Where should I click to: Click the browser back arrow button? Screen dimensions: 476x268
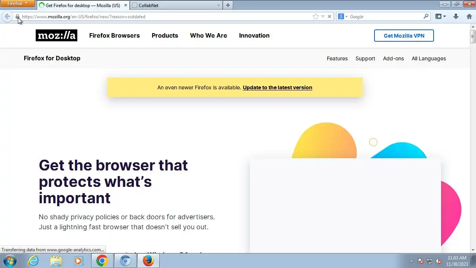[7, 16]
